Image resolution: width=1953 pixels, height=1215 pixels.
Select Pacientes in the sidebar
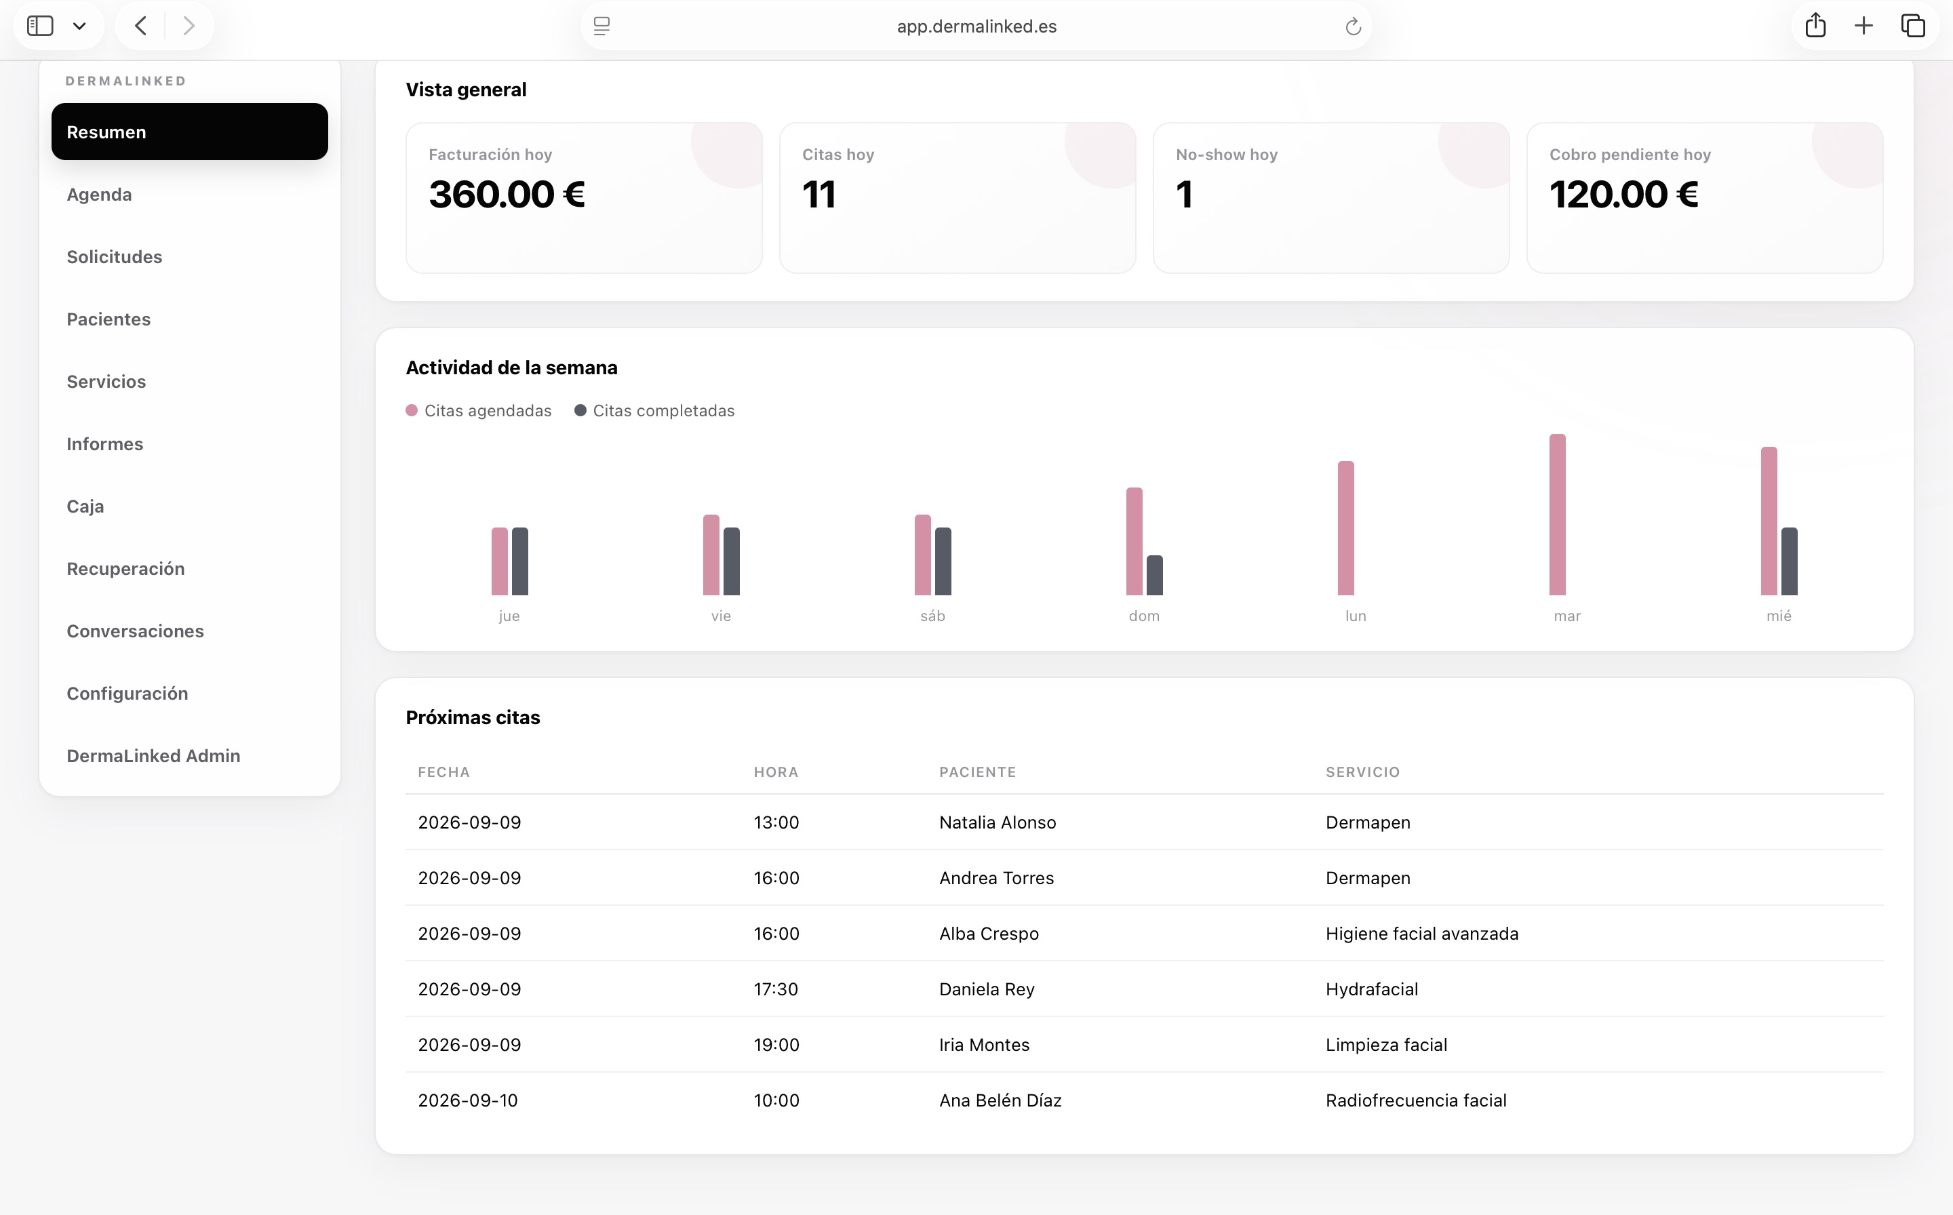(x=108, y=319)
